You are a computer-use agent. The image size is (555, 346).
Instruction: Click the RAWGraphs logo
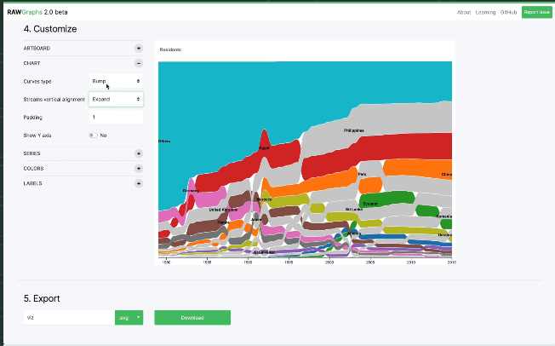pyautogui.click(x=34, y=13)
